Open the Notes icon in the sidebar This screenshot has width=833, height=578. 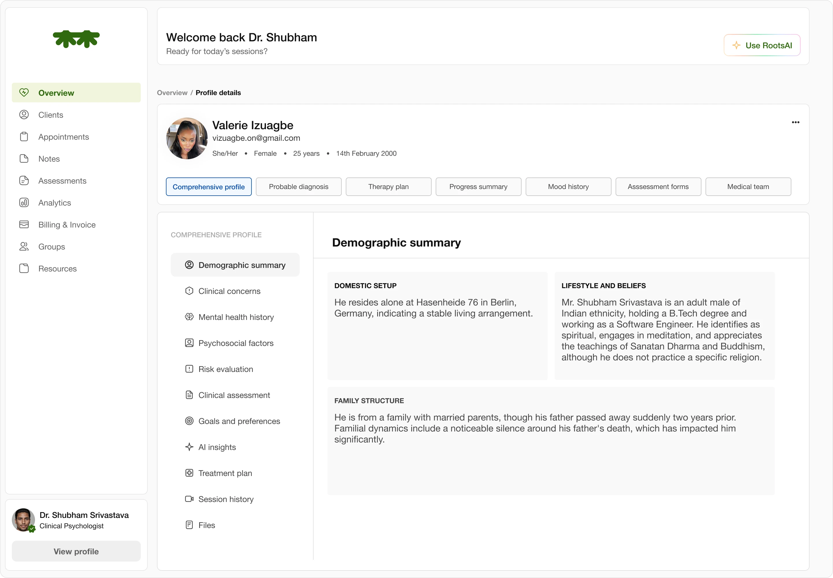(x=24, y=159)
